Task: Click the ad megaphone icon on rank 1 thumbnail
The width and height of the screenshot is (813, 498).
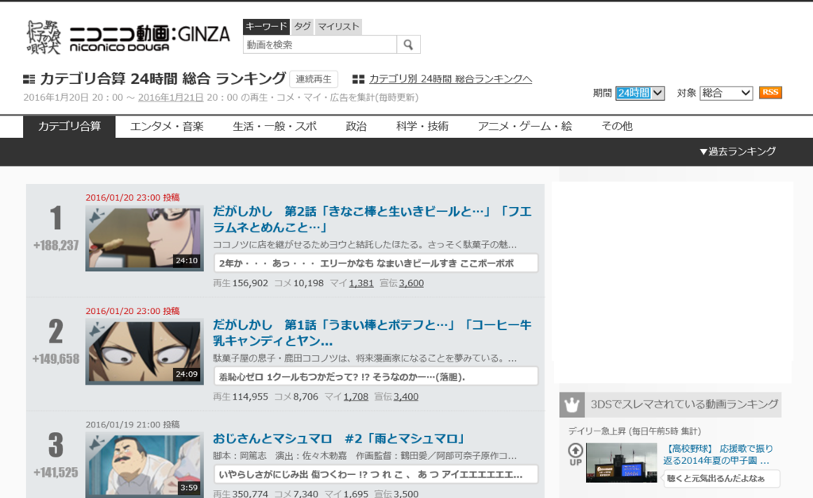Action: pos(96,216)
